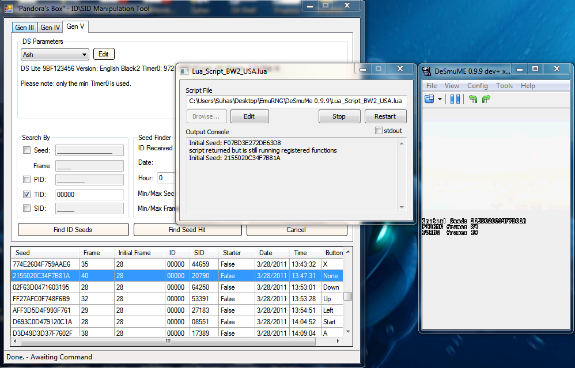This screenshot has width=575, height=368.
Task: Click the Hour input field
Action: [167, 178]
